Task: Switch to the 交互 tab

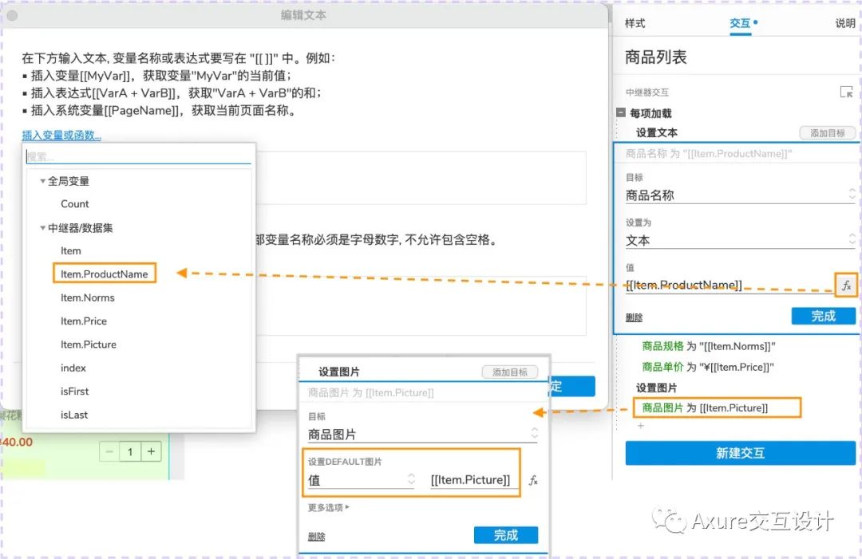Action: pyautogui.click(x=741, y=23)
